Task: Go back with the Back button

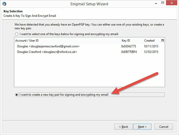Action: 123,127
